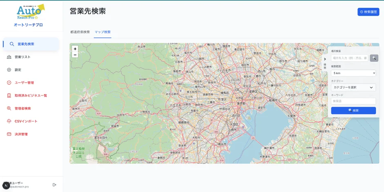Click the logout icon beside user email
Image resolution: width=384 pixels, height=192 pixels.
tap(54, 185)
